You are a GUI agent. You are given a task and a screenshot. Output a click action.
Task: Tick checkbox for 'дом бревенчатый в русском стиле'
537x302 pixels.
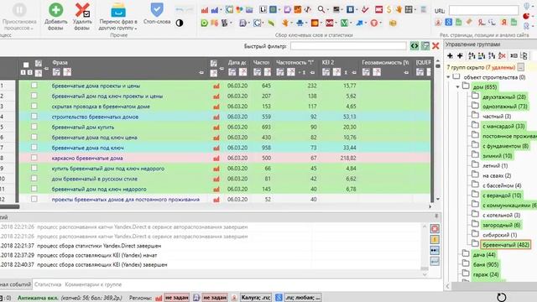(34, 178)
